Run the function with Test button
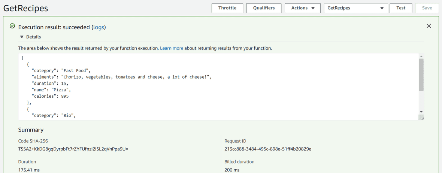Image resolution: width=442 pixels, height=173 pixels. (401, 8)
